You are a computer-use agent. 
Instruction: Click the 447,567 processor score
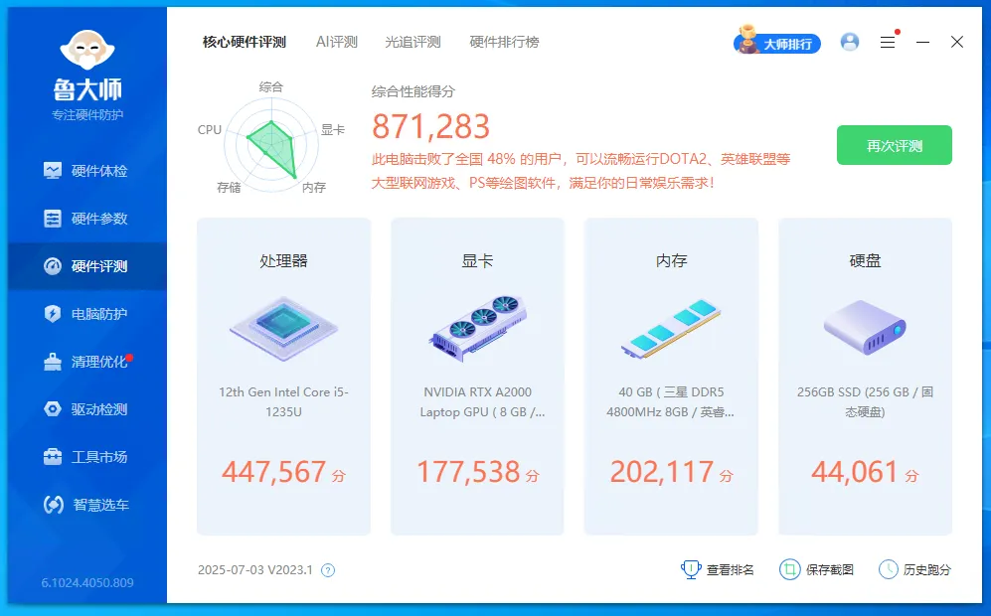(273, 472)
